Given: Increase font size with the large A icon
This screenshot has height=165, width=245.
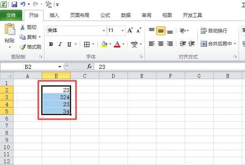Looking at the screenshot, I should (130, 30).
